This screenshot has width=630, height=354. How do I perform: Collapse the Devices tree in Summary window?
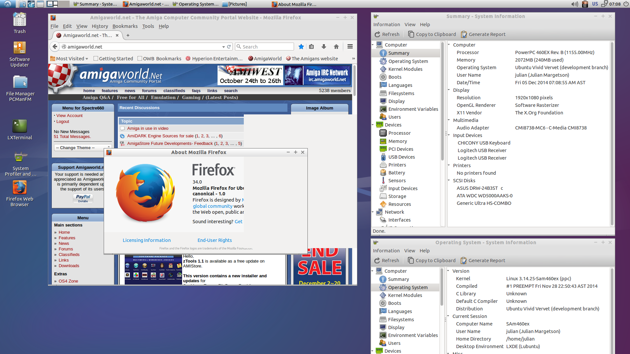[373, 125]
